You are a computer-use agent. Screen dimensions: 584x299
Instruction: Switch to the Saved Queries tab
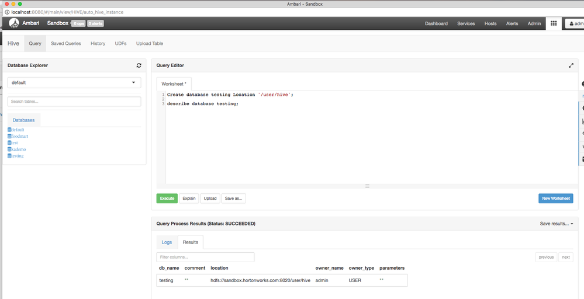[65, 44]
